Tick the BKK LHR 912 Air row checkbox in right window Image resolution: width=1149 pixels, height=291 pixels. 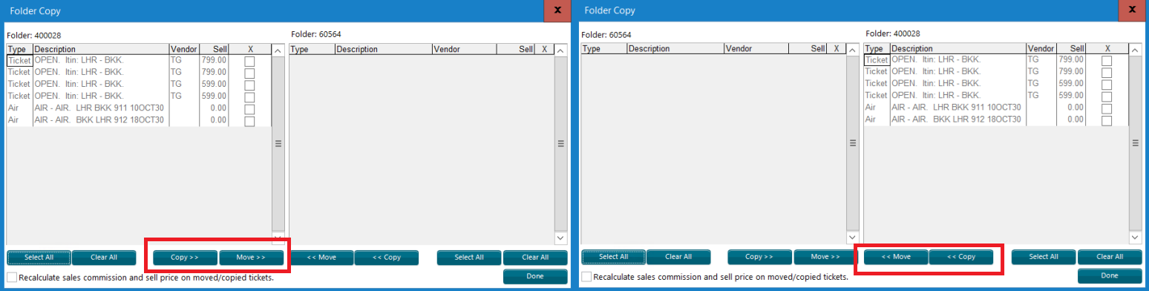coord(1107,120)
